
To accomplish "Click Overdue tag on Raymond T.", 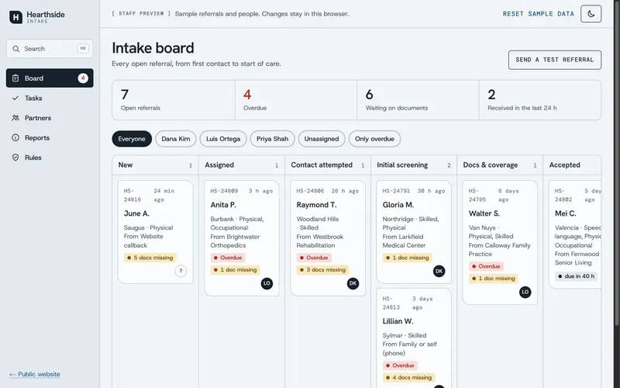I will 314,258.
